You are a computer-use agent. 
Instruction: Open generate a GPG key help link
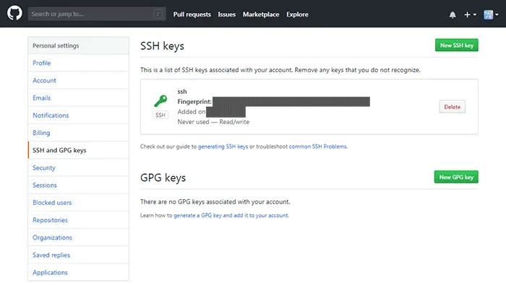(231, 216)
